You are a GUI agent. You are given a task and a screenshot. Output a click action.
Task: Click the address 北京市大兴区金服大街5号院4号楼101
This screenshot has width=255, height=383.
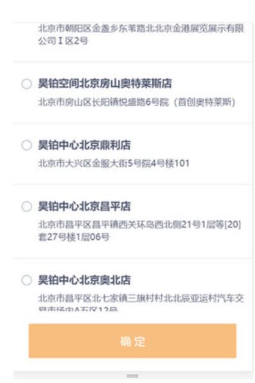pos(114,163)
